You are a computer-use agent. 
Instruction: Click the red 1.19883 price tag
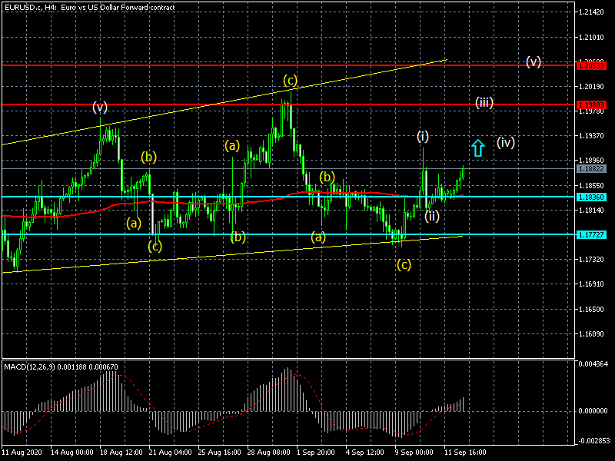click(591, 104)
